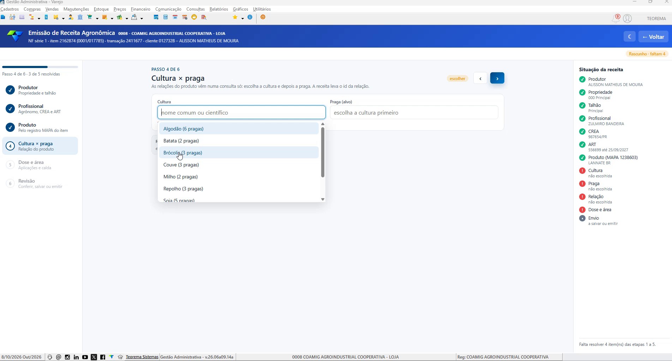The height and width of the screenshot is (361, 672).
Task: Open the shopping cart toolbar icon
Action: pos(90,17)
